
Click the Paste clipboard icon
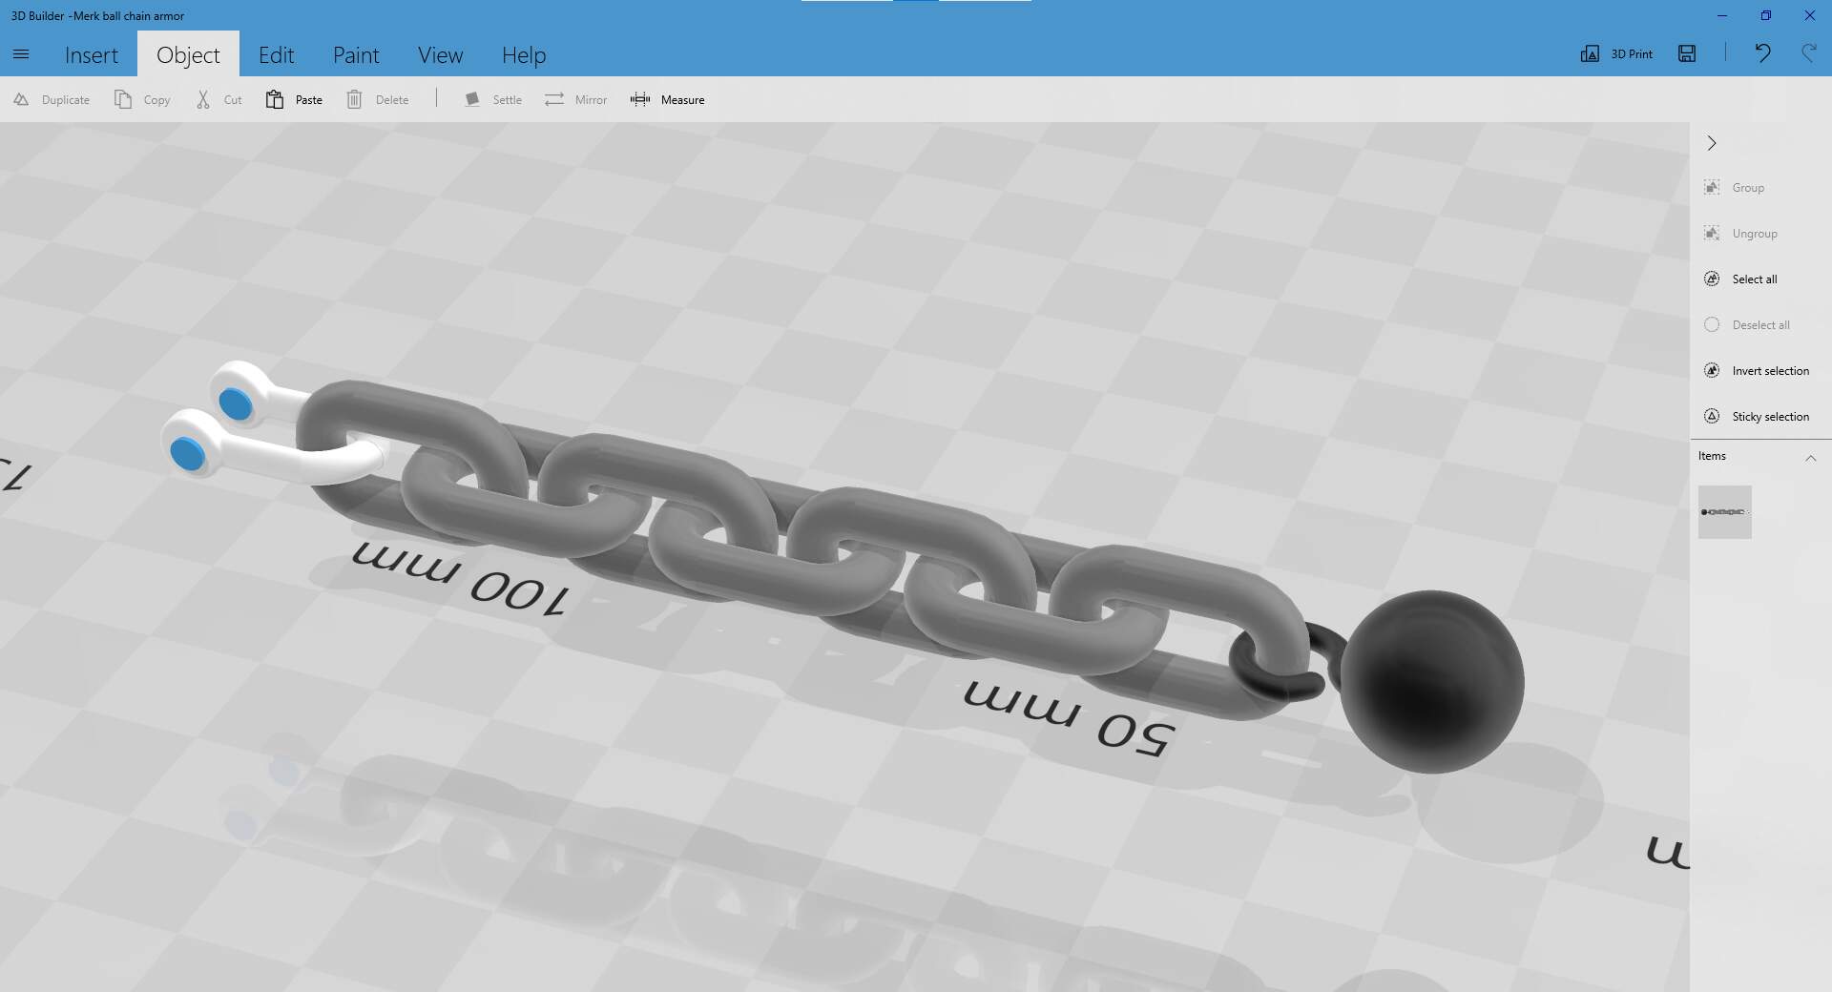click(275, 99)
